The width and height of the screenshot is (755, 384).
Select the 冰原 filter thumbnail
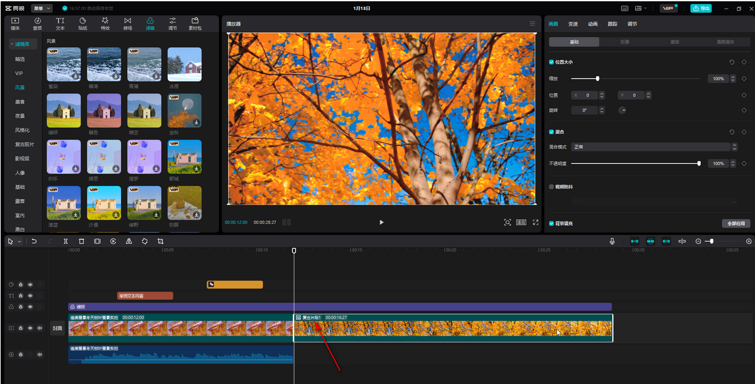click(184, 64)
